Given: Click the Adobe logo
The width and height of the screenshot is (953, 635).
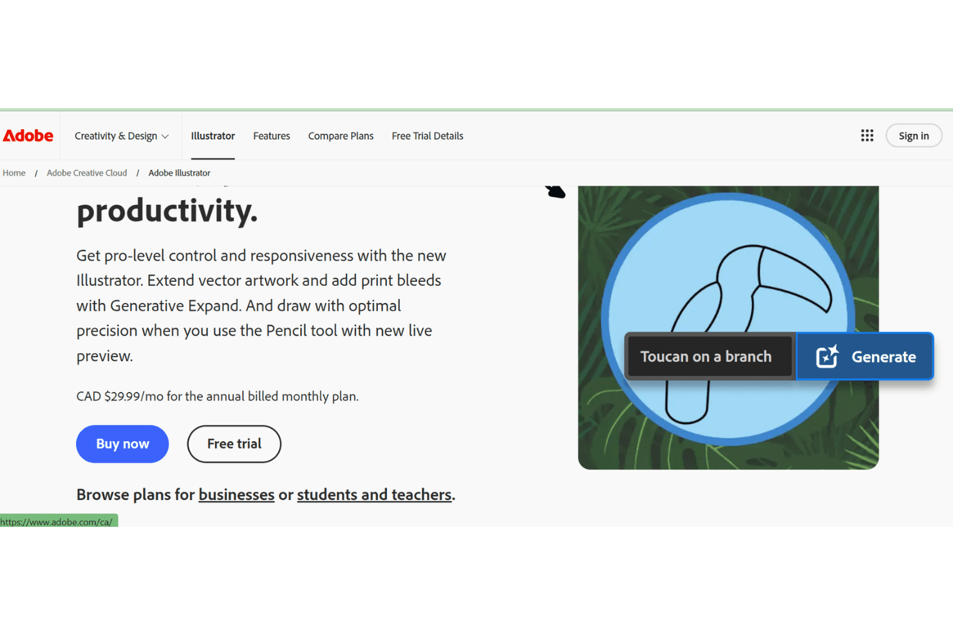Looking at the screenshot, I should click(x=28, y=136).
